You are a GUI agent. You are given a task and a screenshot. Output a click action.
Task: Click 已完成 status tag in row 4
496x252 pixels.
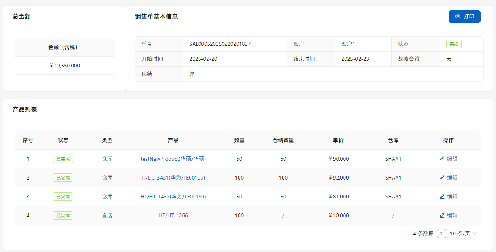pyautogui.click(x=63, y=215)
